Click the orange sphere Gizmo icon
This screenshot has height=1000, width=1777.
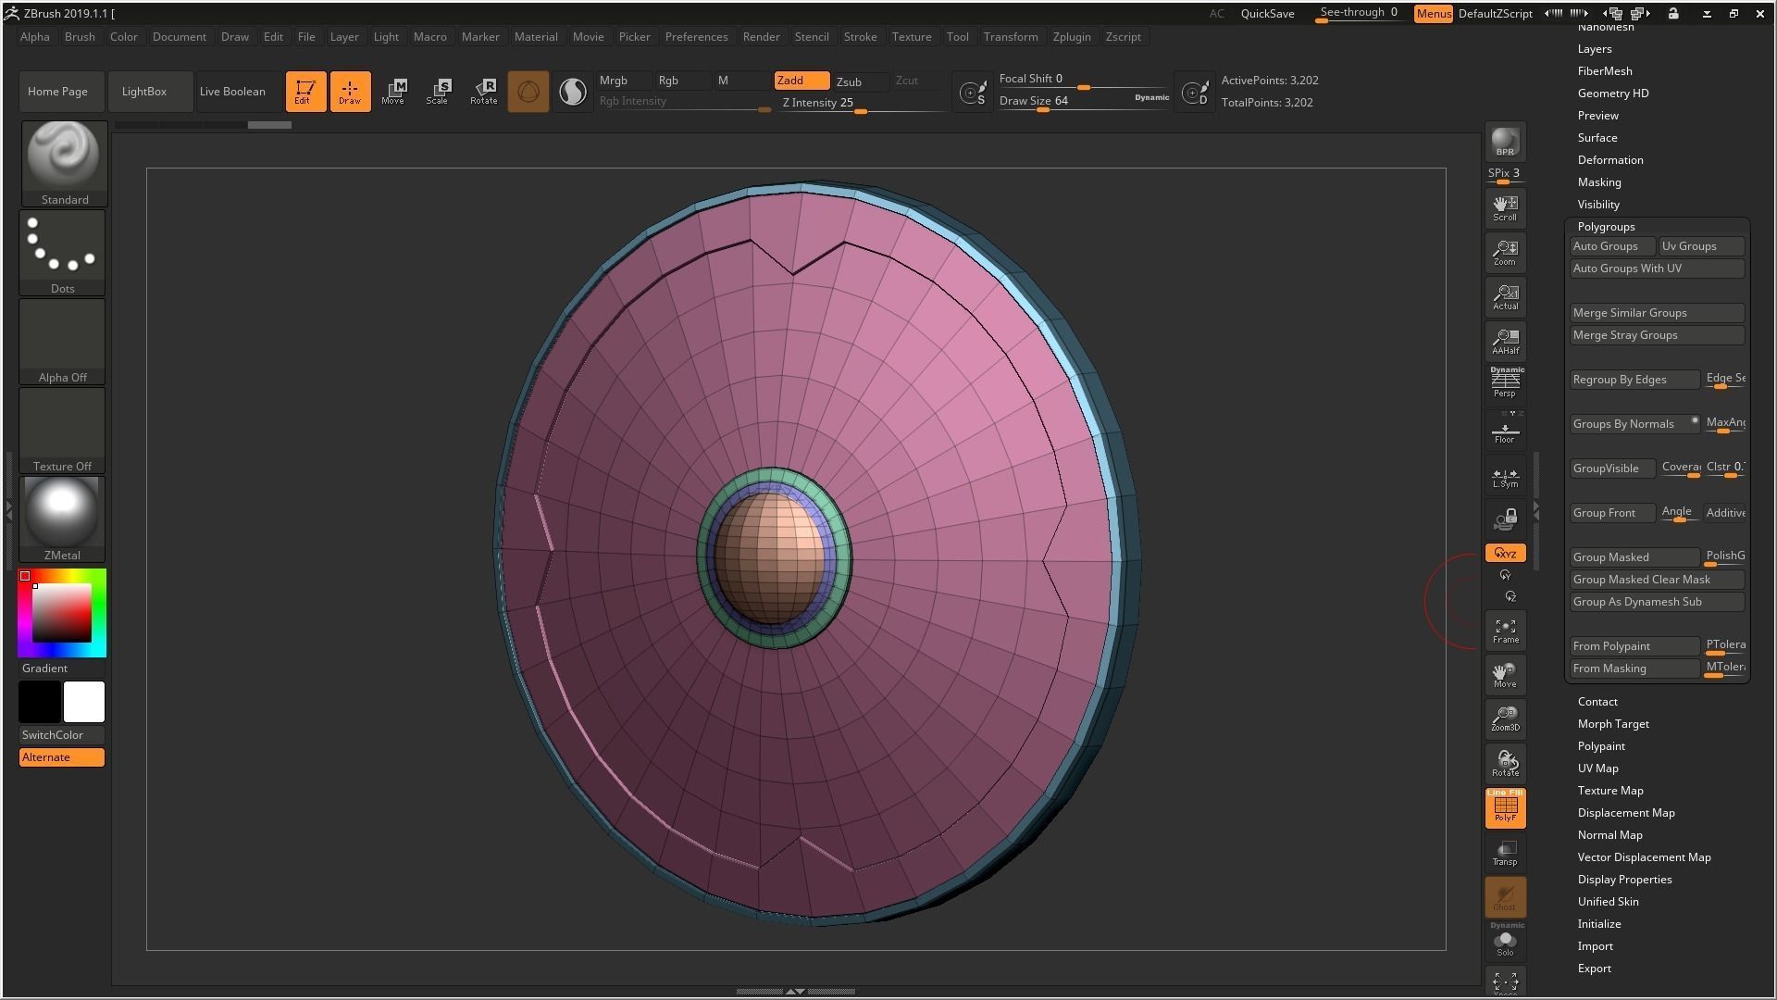(x=528, y=91)
